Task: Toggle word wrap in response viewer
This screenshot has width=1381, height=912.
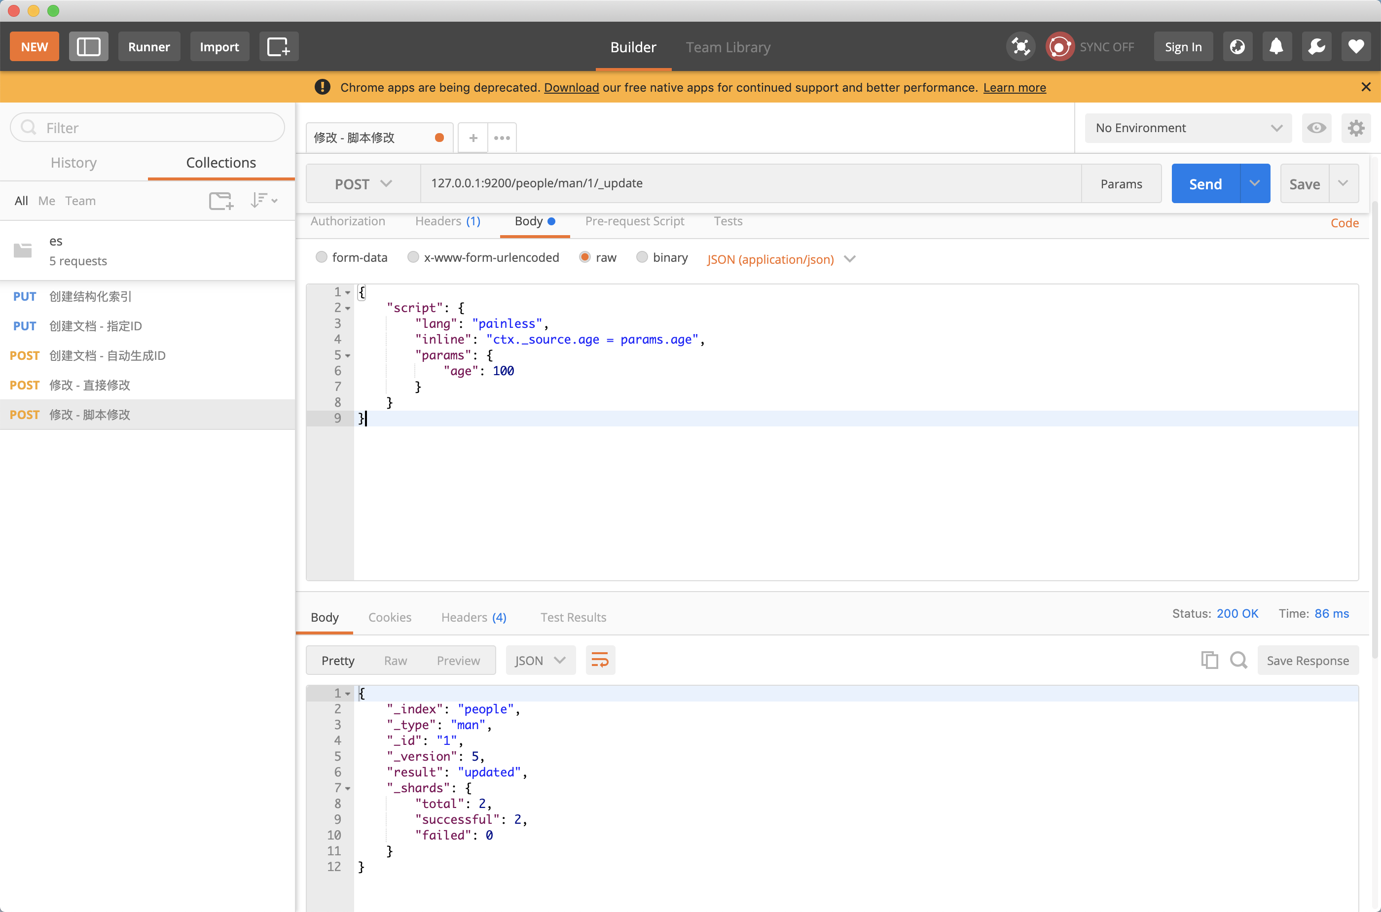Action: click(x=599, y=660)
